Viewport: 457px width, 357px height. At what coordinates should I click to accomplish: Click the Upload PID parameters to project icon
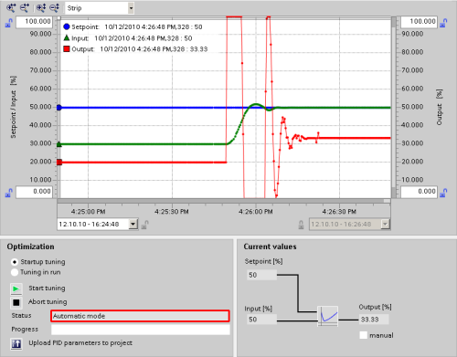[16, 344]
